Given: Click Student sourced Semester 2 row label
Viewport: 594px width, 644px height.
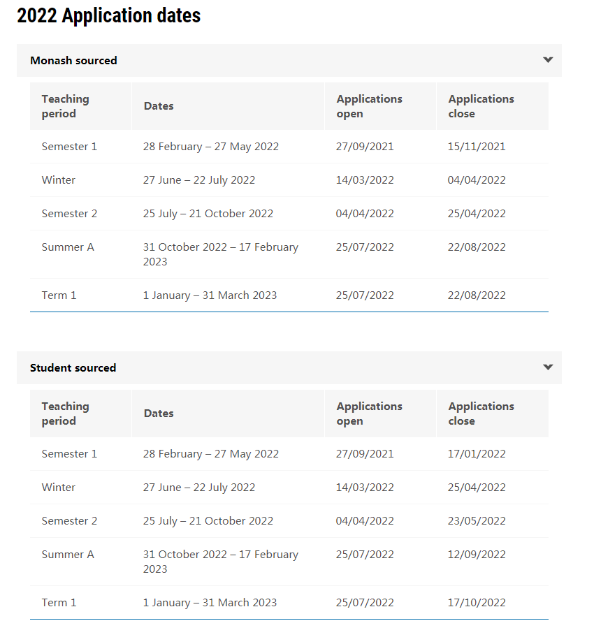Looking at the screenshot, I should click(x=69, y=521).
